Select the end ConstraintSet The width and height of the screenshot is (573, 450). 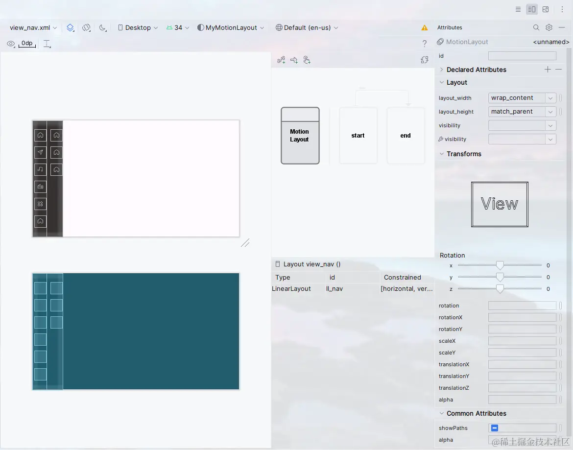coord(406,136)
